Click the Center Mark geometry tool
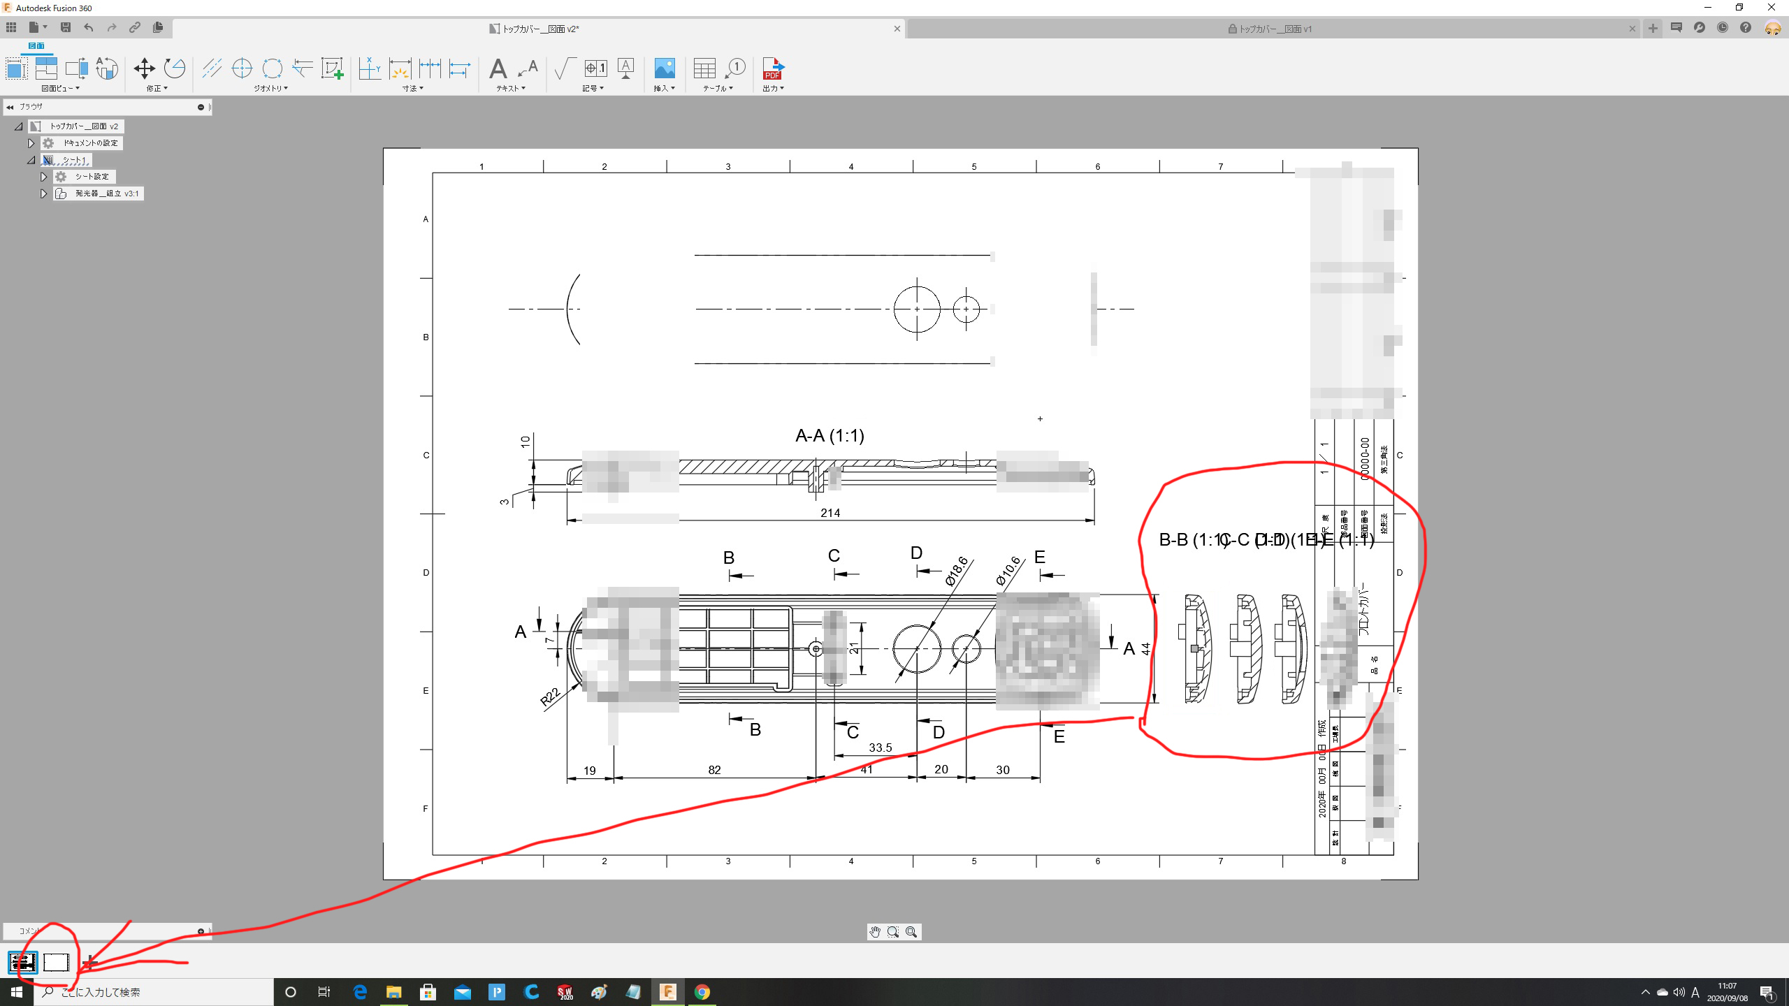 242,68
